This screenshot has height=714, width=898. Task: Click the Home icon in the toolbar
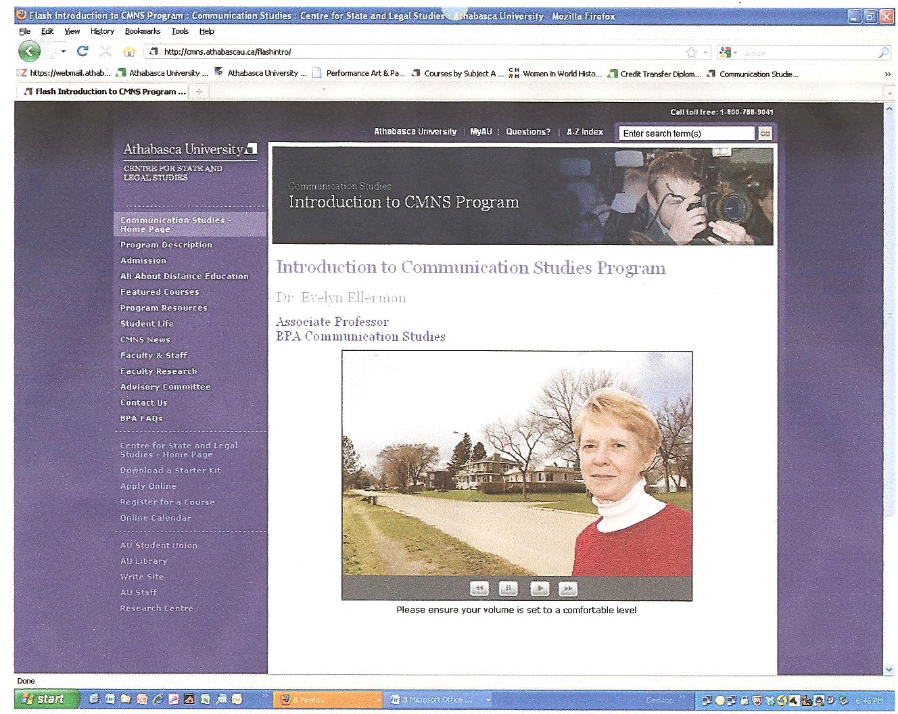tap(129, 52)
